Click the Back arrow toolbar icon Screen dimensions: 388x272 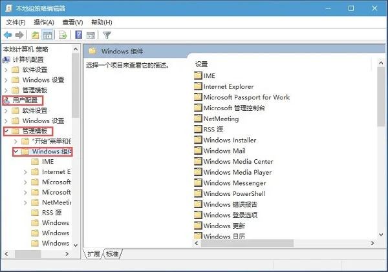[8, 35]
